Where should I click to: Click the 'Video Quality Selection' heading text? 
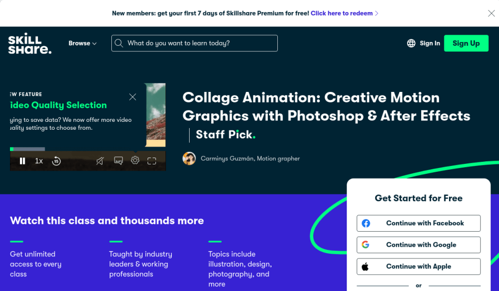tap(58, 105)
